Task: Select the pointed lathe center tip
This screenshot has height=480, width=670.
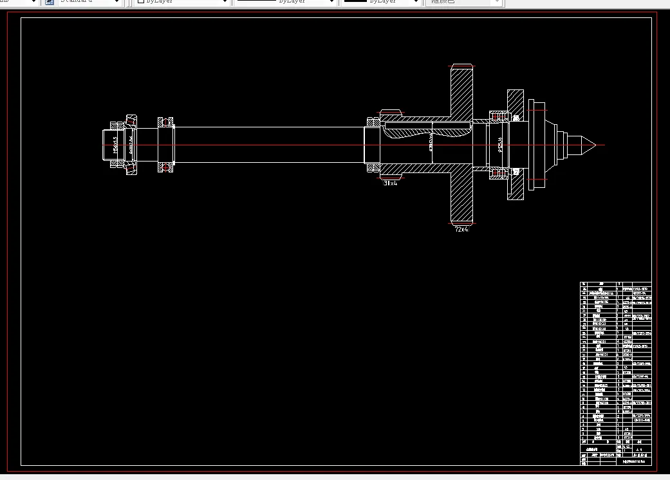Action: (x=588, y=145)
